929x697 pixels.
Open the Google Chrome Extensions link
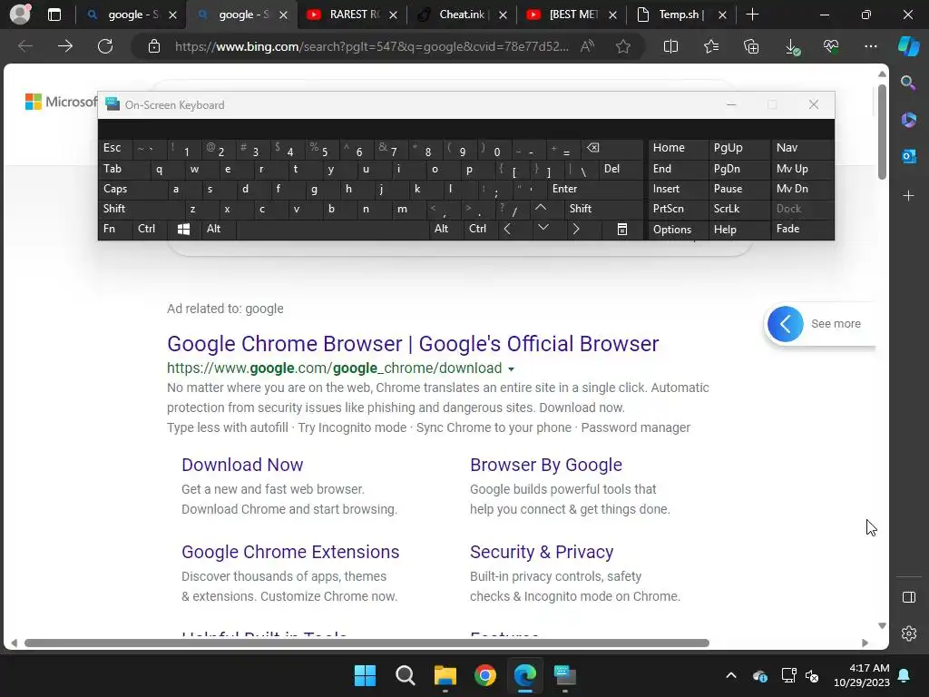[x=290, y=552]
